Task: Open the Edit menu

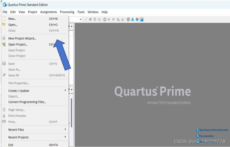Action: coord(13,12)
